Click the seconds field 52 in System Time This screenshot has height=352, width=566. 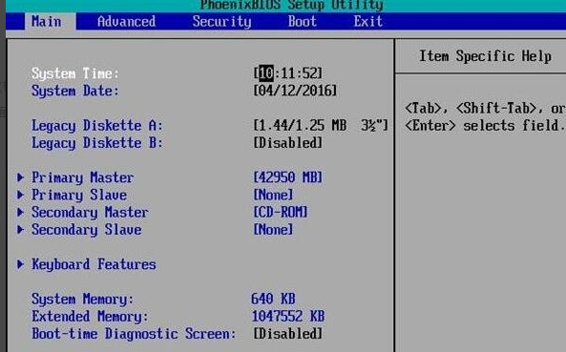(310, 73)
